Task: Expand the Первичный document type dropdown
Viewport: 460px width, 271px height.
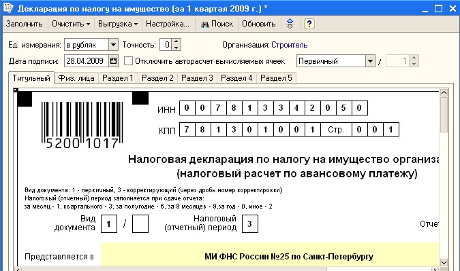Action: [370, 61]
